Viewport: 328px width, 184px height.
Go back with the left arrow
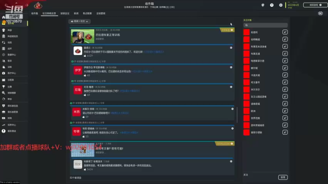[7, 5]
